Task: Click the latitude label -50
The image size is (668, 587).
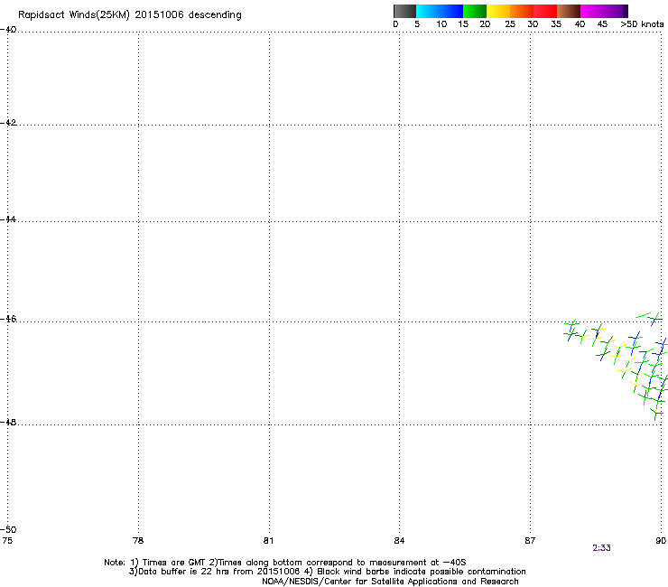Action: [8, 529]
